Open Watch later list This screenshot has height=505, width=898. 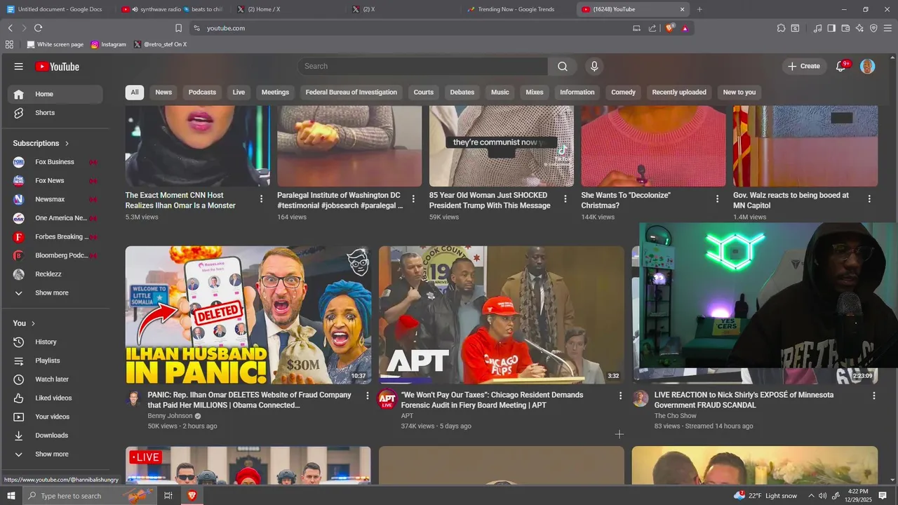pos(55,379)
